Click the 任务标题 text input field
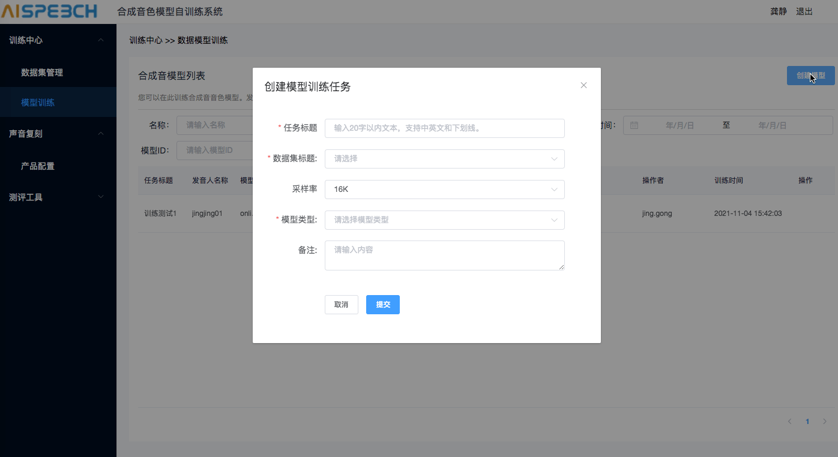This screenshot has height=457, width=838. (x=444, y=128)
